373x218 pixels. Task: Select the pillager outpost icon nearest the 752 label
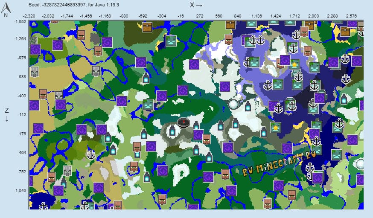click(67, 171)
